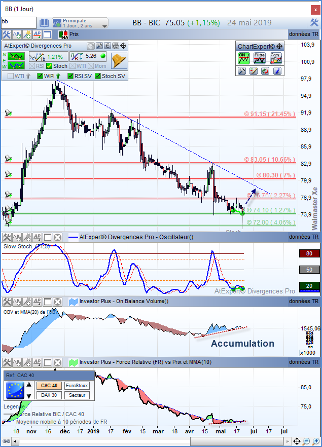322x447 pixels.
Task: Click the up arrow beside European flag
Action: 29,385
